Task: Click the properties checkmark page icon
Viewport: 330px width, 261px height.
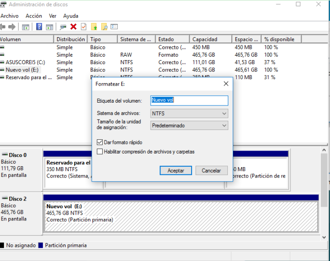Action: pyautogui.click(x=84, y=27)
